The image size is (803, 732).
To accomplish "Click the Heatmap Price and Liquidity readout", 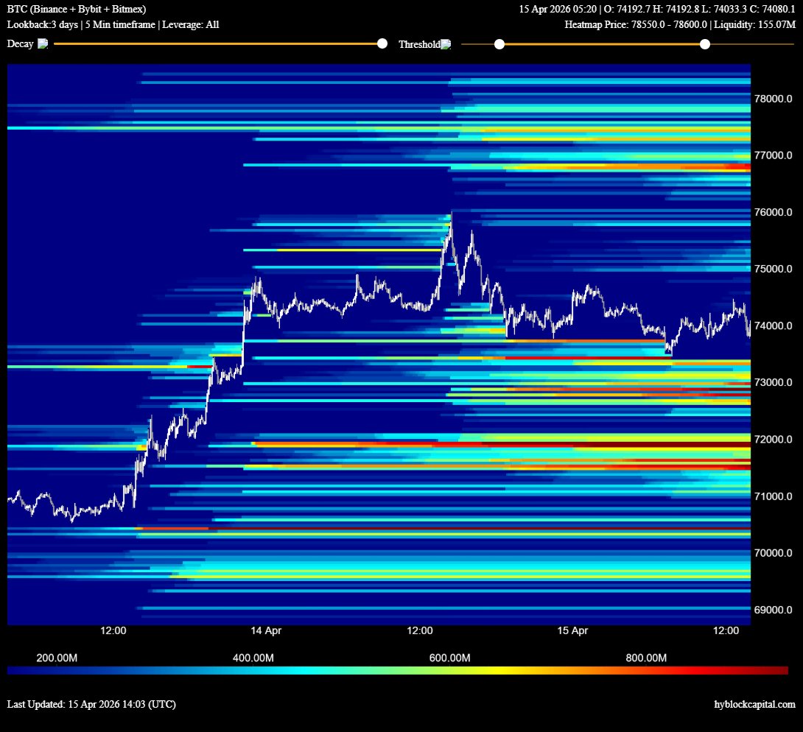I will pyautogui.click(x=680, y=24).
